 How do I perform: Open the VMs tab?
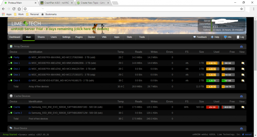(104, 37)
